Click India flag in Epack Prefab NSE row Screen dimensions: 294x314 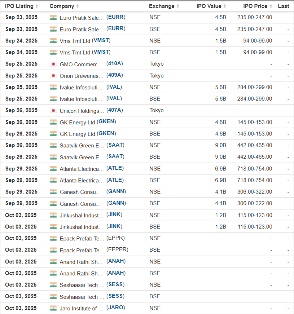coord(53,238)
